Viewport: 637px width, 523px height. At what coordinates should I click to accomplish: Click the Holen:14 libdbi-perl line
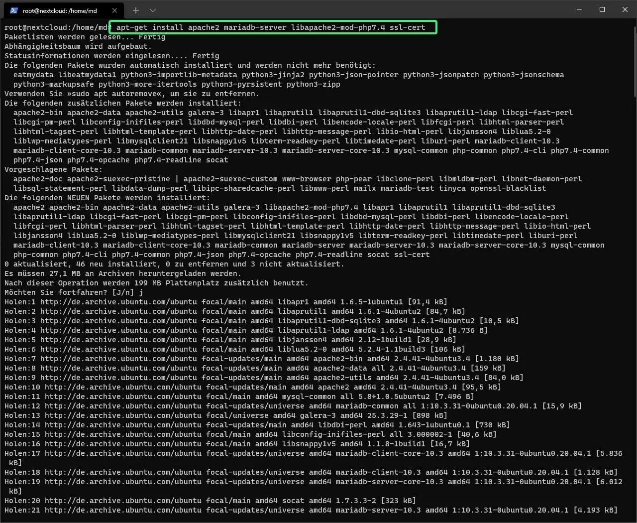click(x=257, y=425)
